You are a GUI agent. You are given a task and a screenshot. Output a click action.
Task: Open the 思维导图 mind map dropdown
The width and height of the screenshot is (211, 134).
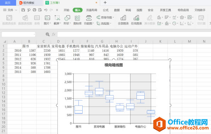coord(105,17)
